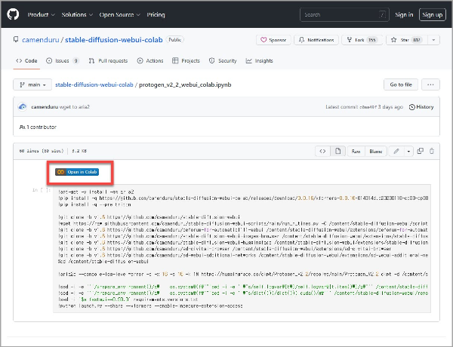Open the Actions tab
453x347 pixels.
[x=150, y=61]
